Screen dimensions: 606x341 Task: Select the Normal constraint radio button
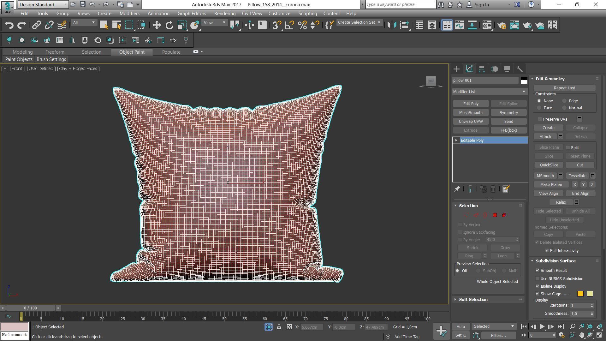pos(564,108)
